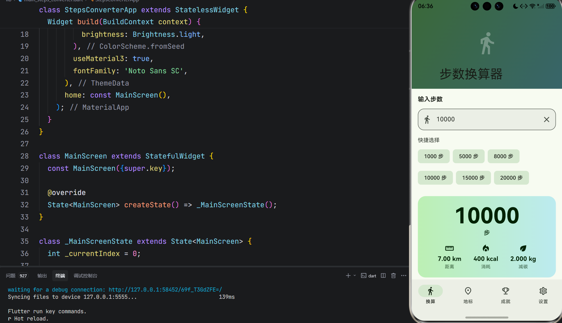
Task: Click the 927 problems count badge
Action: point(23,276)
